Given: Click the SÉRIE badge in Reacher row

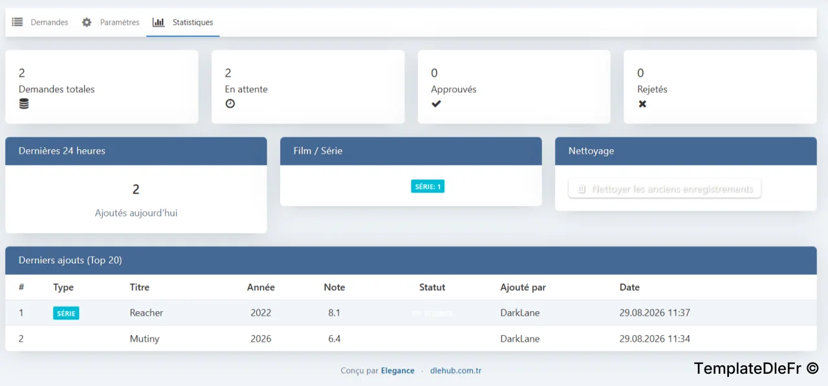Looking at the screenshot, I should tap(66, 313).
